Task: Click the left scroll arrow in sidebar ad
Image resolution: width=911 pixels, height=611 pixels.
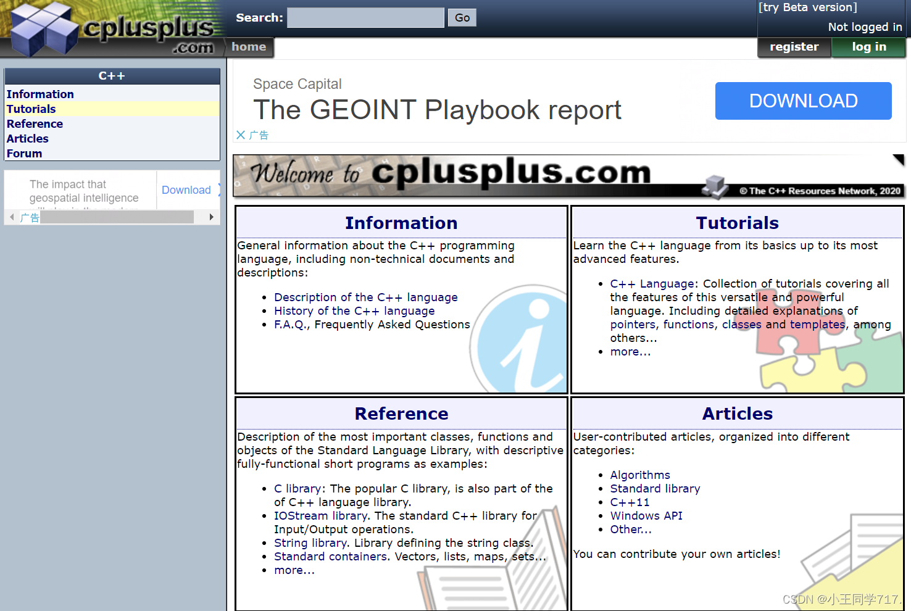Action: point(12,217)
